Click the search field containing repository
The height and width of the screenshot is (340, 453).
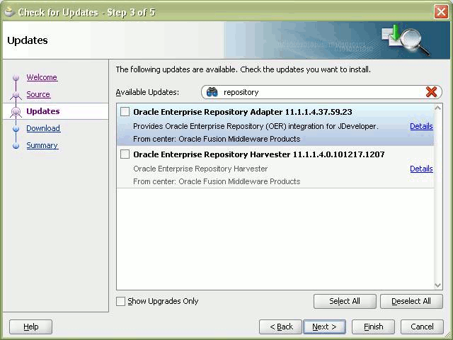321,92
